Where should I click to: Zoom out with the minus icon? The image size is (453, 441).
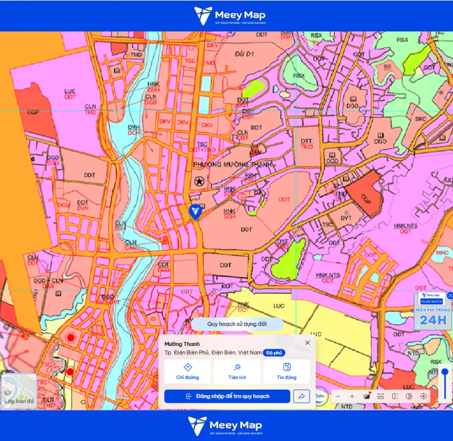click(x=338, y=396)
